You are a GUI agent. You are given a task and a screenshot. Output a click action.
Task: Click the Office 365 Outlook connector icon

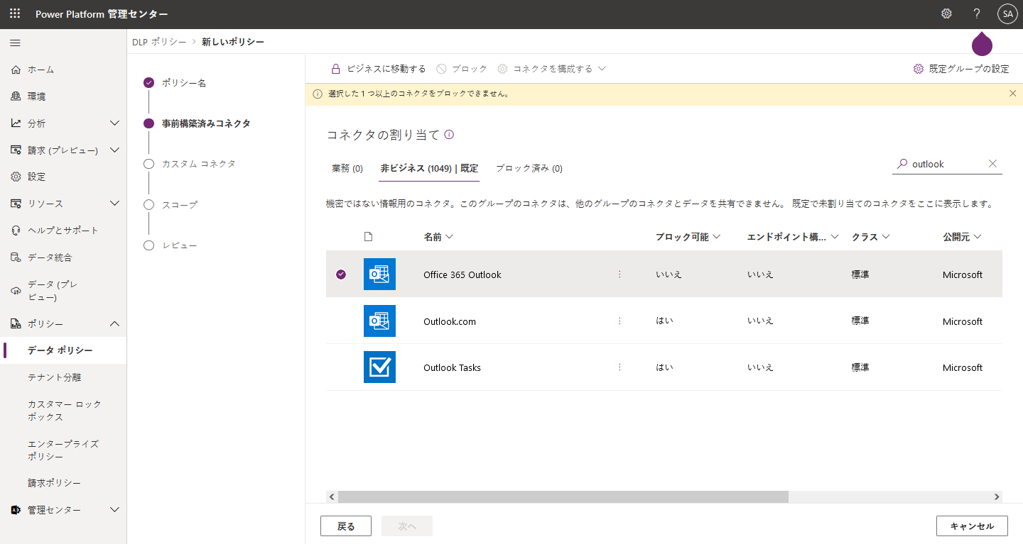point(379,274)
